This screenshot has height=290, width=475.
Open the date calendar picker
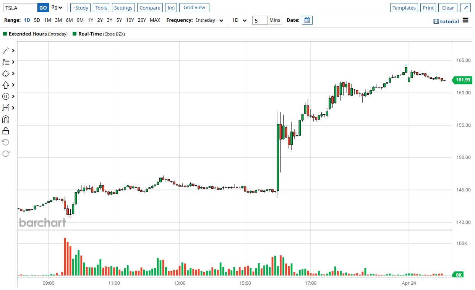(x=307, y=20)
